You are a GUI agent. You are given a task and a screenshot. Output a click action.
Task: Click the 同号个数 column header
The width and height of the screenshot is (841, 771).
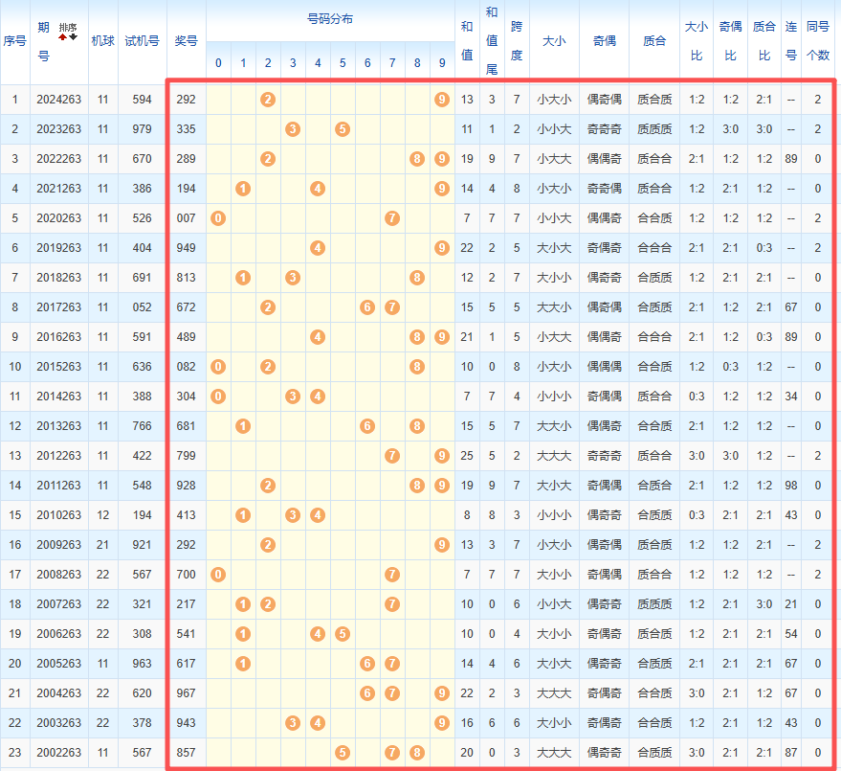pos(818,41)
